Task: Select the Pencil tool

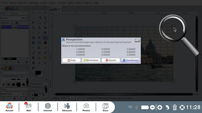Action: 45,48
